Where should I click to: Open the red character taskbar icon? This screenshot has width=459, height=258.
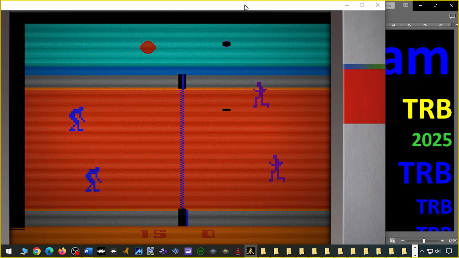238,251
